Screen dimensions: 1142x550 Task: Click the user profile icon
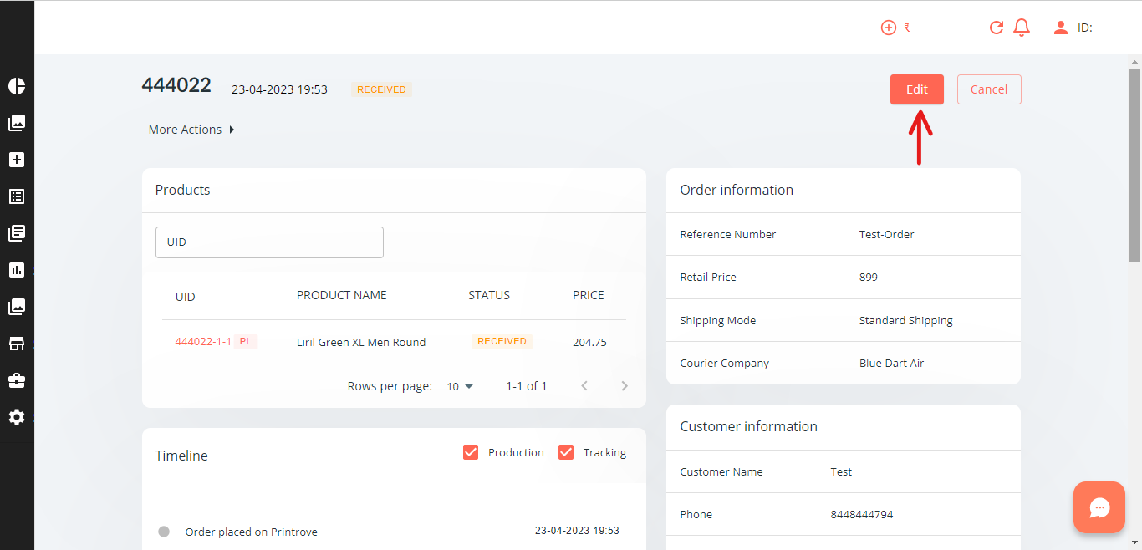pyautogui.click(x=1061, y=28)
